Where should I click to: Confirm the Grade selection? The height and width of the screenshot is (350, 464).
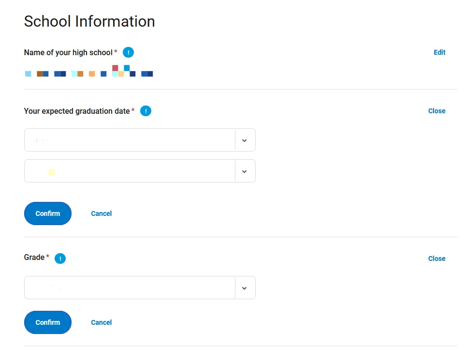click(x=48, y=322)
